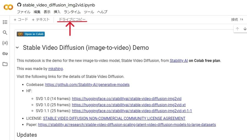The height and width of the screenshot is (140, 247).
Task: Click the text 'on Colab free plan'
Action: pyautogui.click(x=204, y=61)
